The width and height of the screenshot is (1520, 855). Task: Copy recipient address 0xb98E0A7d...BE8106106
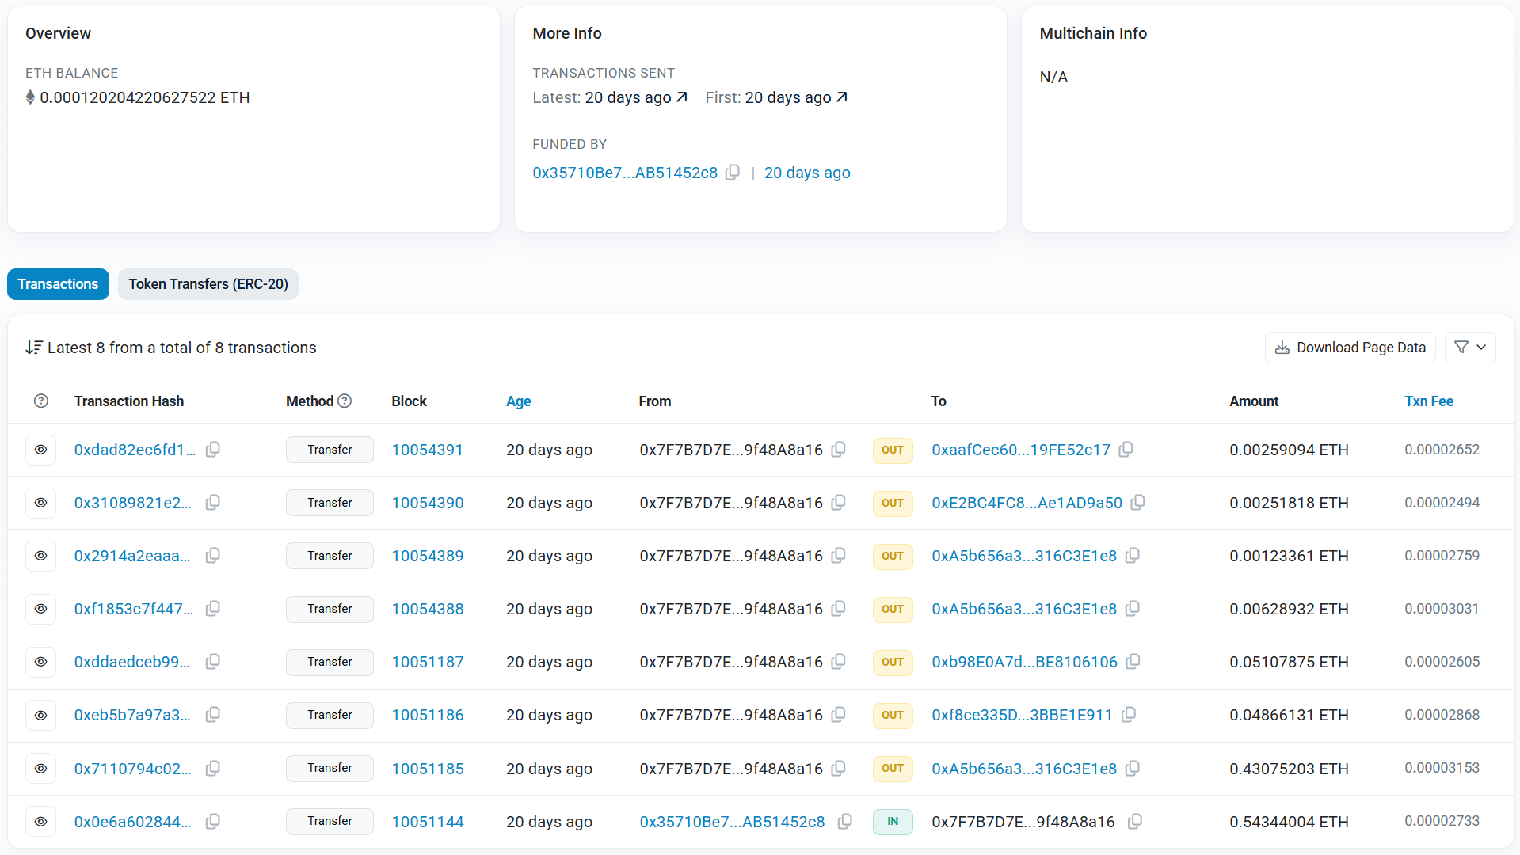pos(1133,662)
